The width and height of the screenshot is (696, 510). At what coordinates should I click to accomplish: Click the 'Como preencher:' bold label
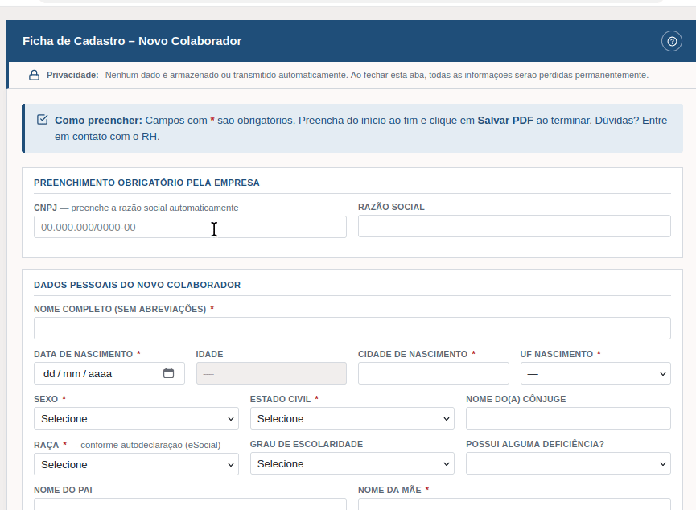(x=98, y=121)
